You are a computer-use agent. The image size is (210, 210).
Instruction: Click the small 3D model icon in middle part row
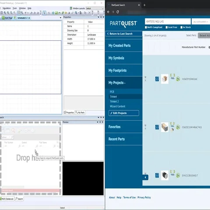172,129
